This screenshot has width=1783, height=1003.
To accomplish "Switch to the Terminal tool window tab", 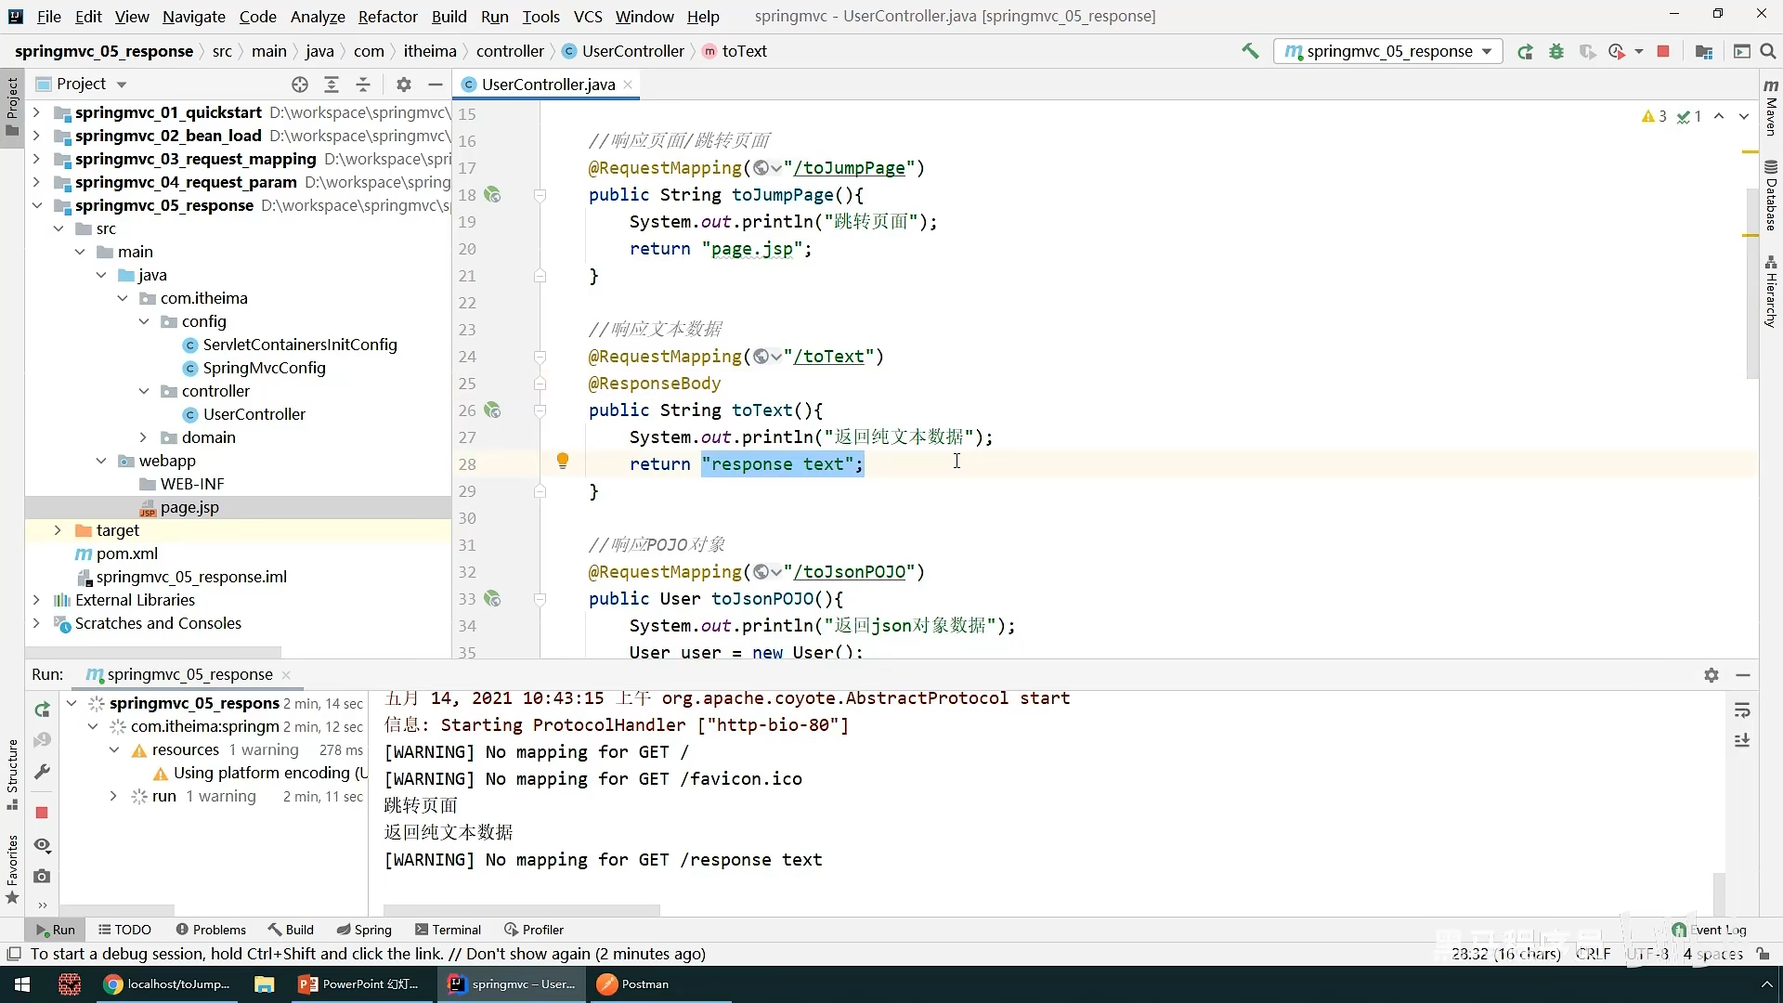I will click(448, 930).
